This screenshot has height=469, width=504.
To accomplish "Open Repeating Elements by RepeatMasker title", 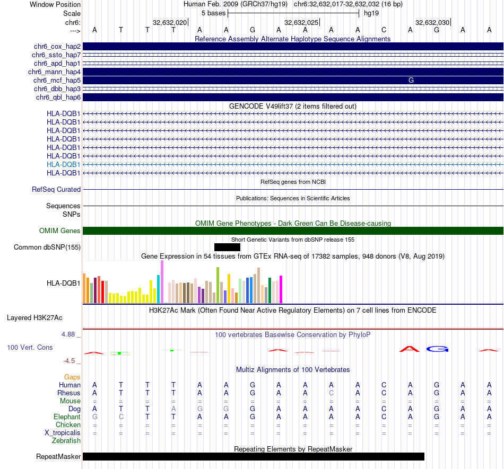I will [293, 449].
